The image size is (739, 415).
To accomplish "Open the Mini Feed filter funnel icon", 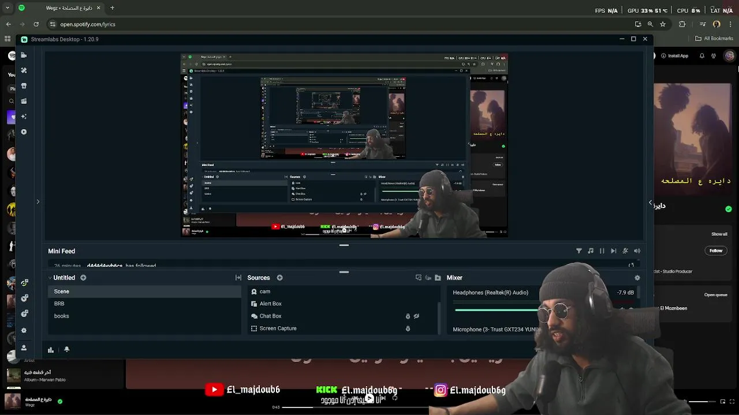I will [579, 251].
